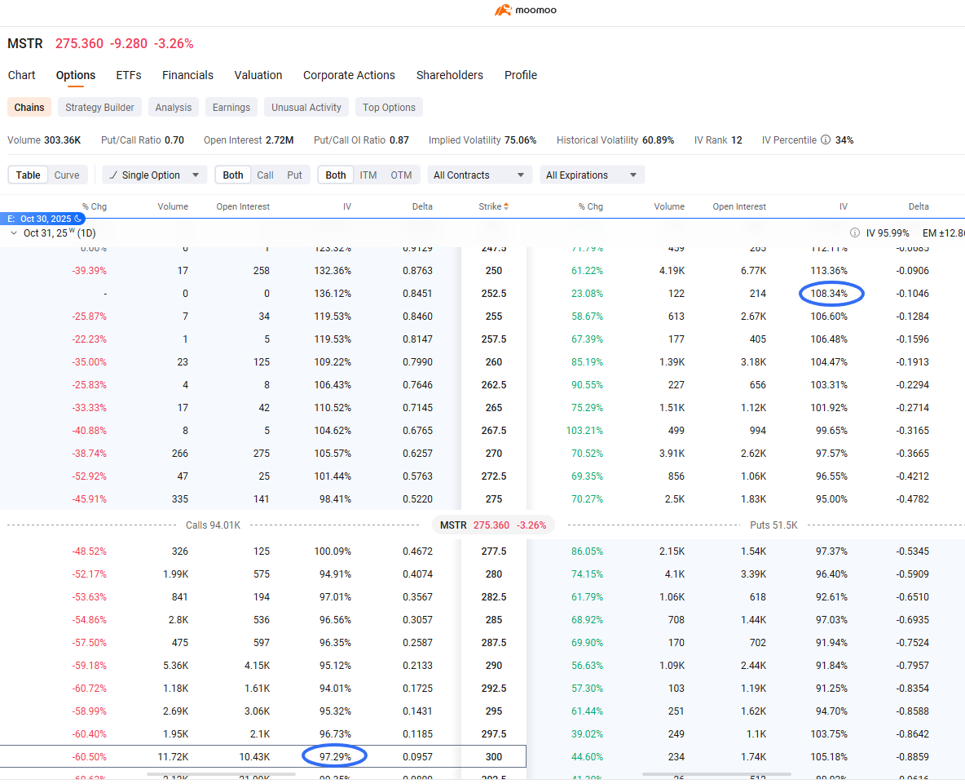
Task: Select Both moneyness filter
Action: 336,175
